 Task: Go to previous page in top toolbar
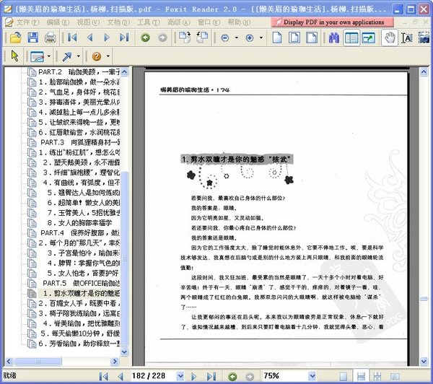(x=89, y=38)
